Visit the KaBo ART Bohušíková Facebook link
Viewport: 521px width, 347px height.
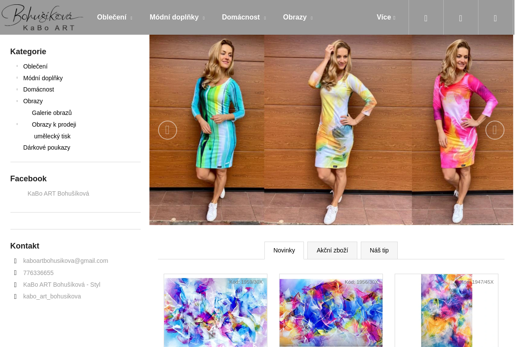(x=58, y=193)
